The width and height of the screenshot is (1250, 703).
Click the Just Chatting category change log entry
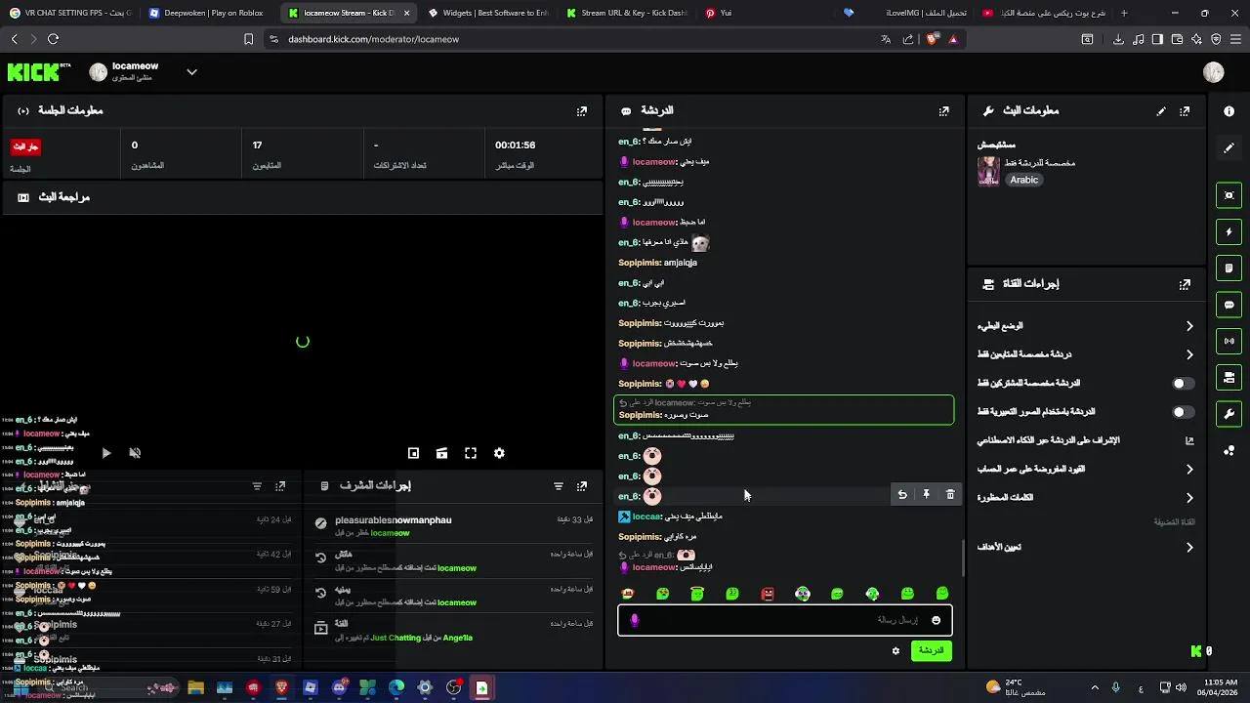tap(453, 631)
